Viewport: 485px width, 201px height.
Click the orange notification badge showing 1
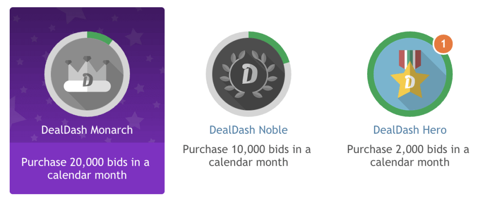coord(443,44)
